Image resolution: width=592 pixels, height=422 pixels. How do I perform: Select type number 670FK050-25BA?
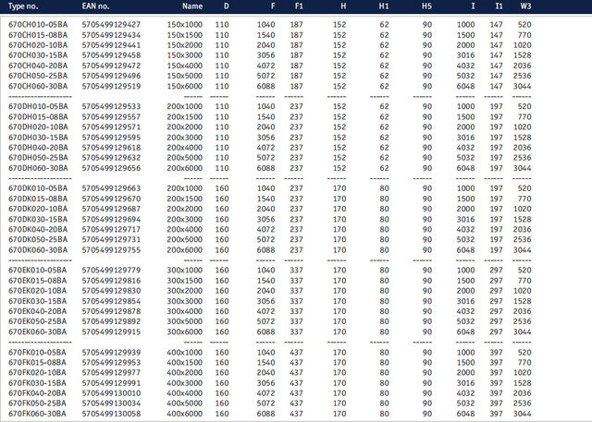(x=37, y=404)
